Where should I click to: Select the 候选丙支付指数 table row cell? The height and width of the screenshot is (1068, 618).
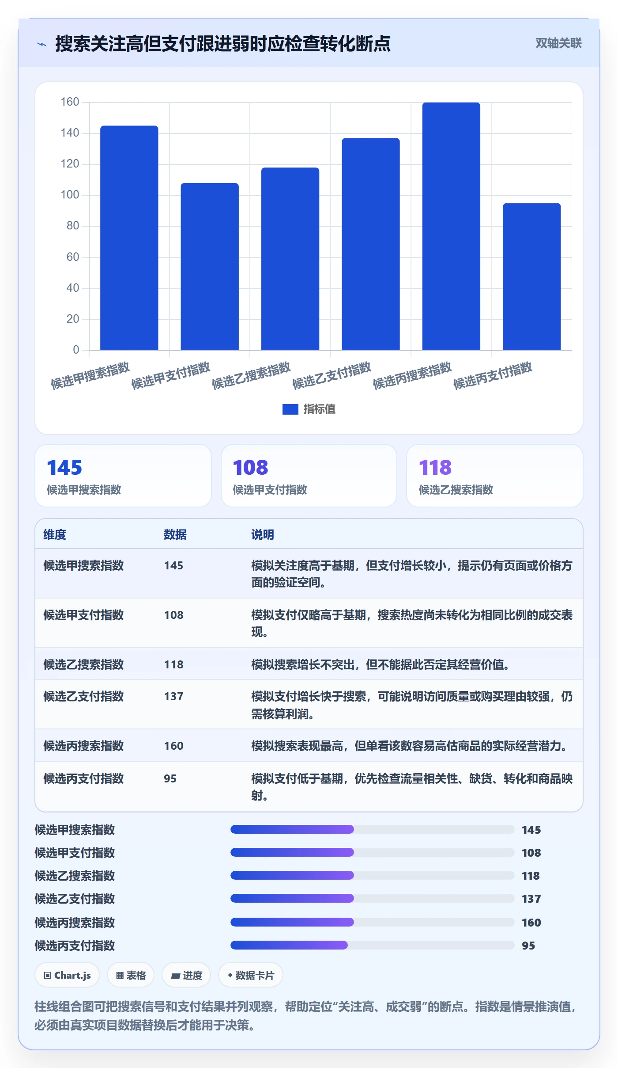click(83, 778)
